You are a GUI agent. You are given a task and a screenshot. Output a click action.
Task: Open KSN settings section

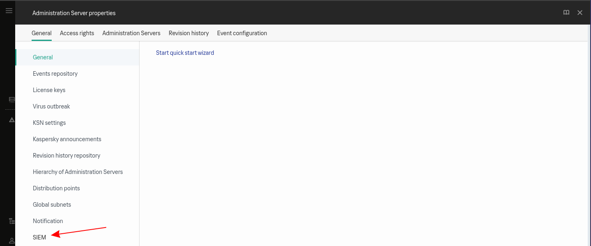(x=49, y=123)
